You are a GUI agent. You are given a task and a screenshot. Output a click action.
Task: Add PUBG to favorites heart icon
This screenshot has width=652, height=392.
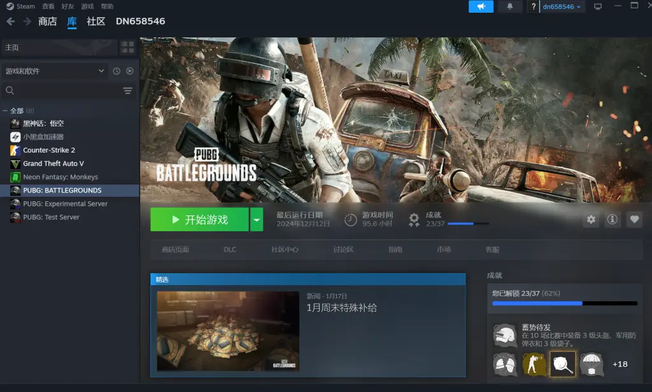click(x=634, y=219)
